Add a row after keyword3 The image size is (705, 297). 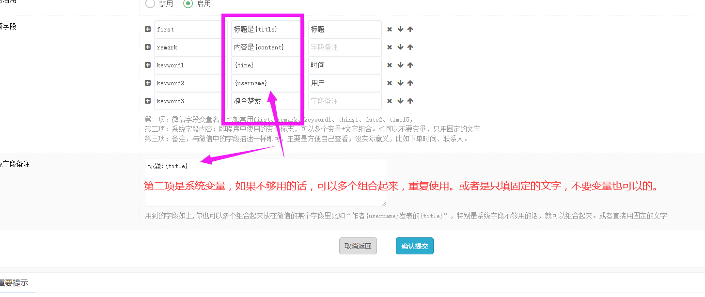point(148,101)
